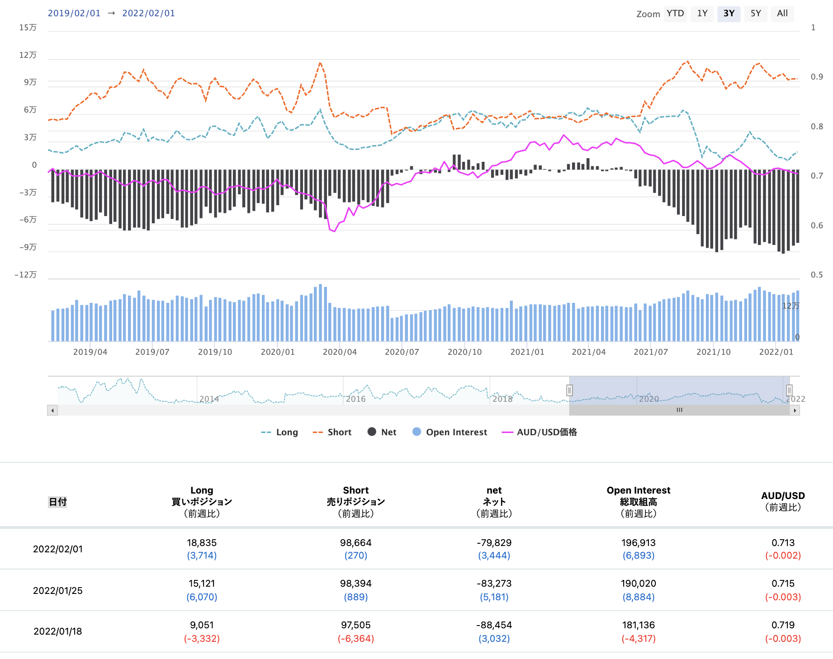The width and height of the screenshot is (833, 659).
Task: Select the 3Y zoom range
Action: [729, 14]
